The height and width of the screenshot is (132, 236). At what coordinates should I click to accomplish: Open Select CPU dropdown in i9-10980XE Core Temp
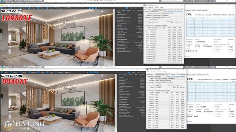pos(159,10)
